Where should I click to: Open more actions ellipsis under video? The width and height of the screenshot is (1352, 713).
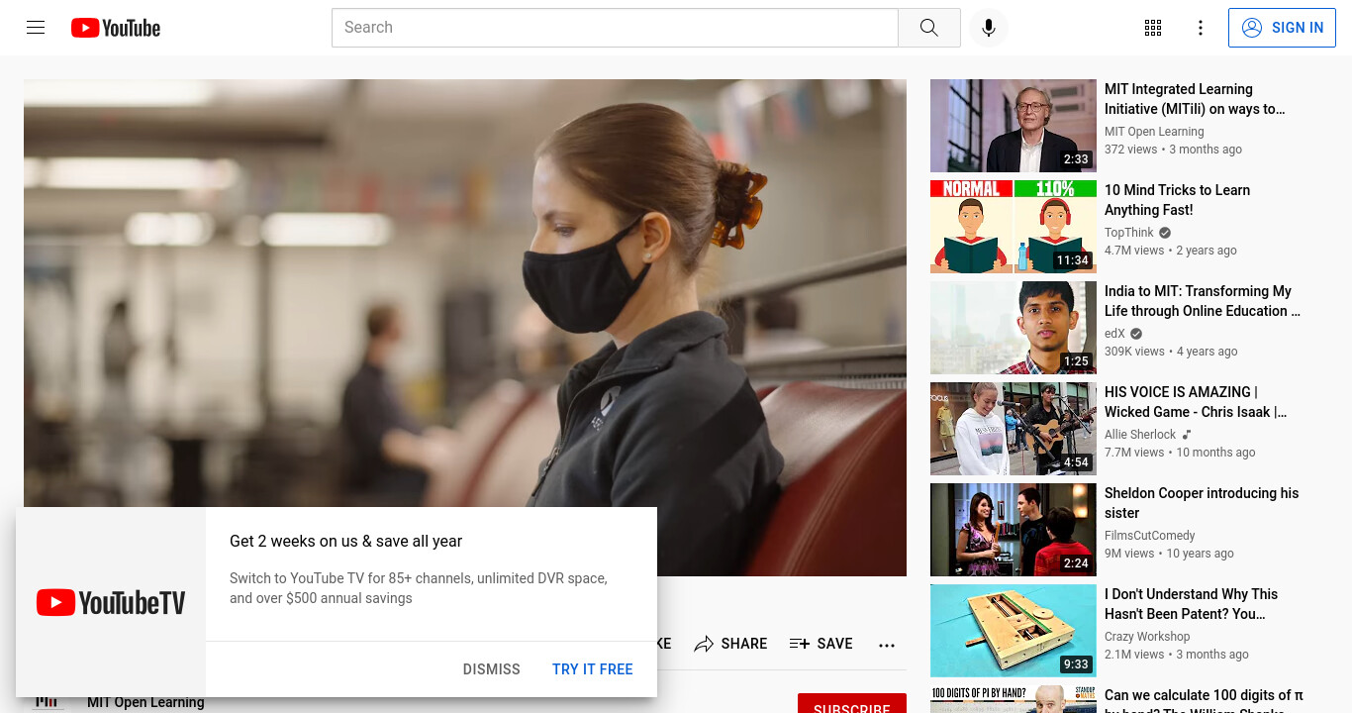887,645
